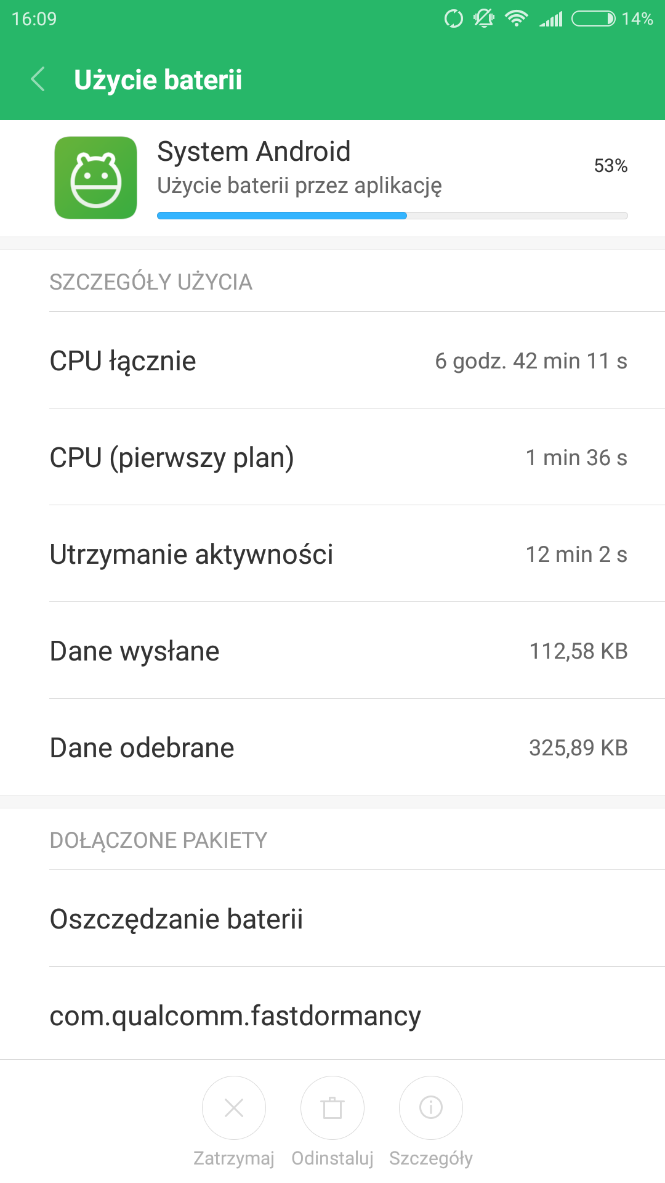Open the Szczegóły info icon
This screenshot has height=1183, width=665.
(431, 1108)
